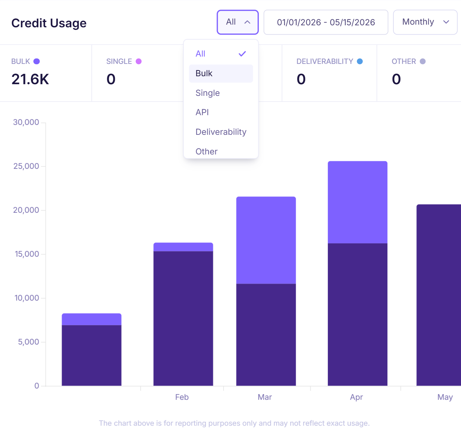Choose Other from the filter menu
Image resolution: width=461 pixels, height=442 pixels.
point(221,151)
